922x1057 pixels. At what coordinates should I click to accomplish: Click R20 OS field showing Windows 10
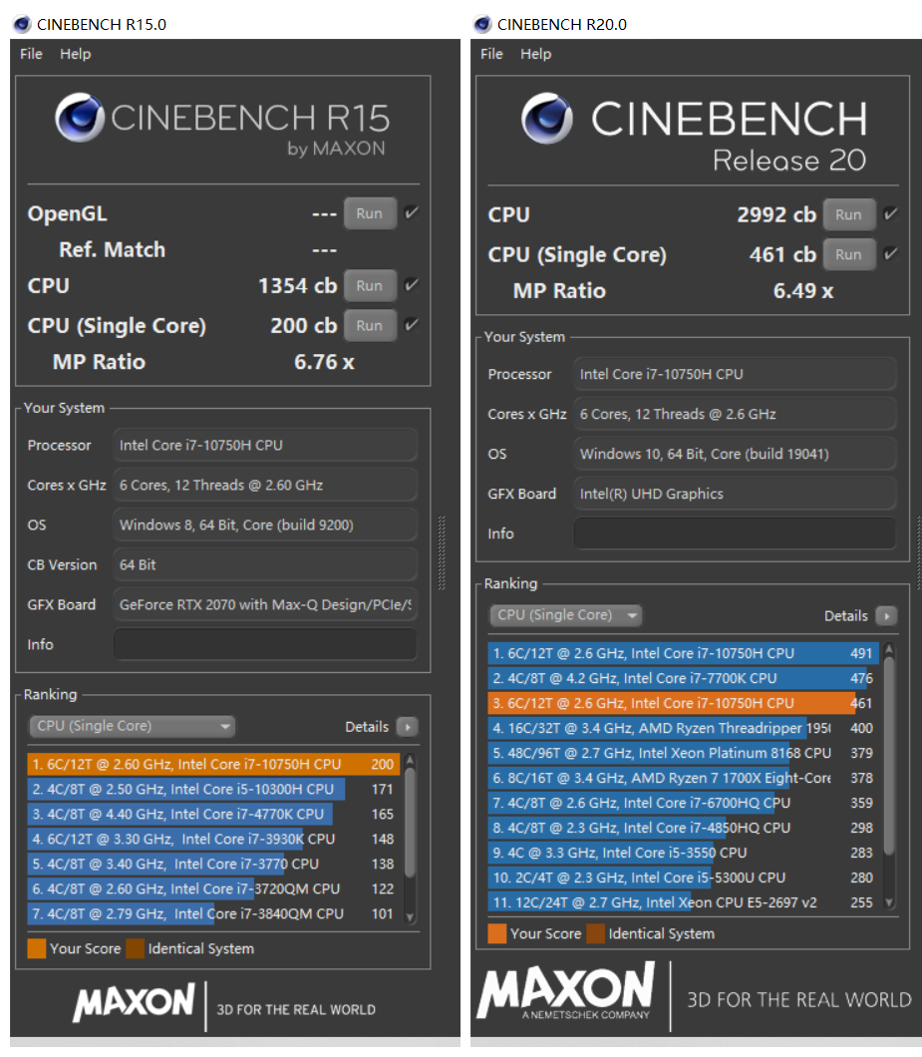736,454
